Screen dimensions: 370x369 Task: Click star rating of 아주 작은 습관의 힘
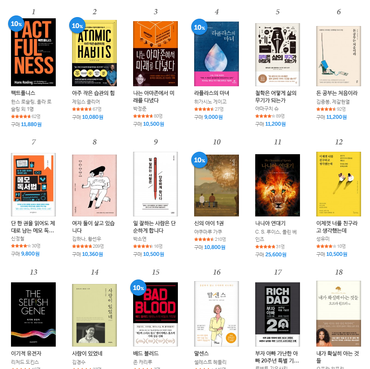[x=82, y=109]
